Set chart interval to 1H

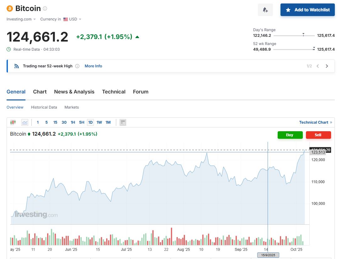click(x=73, y=122)
